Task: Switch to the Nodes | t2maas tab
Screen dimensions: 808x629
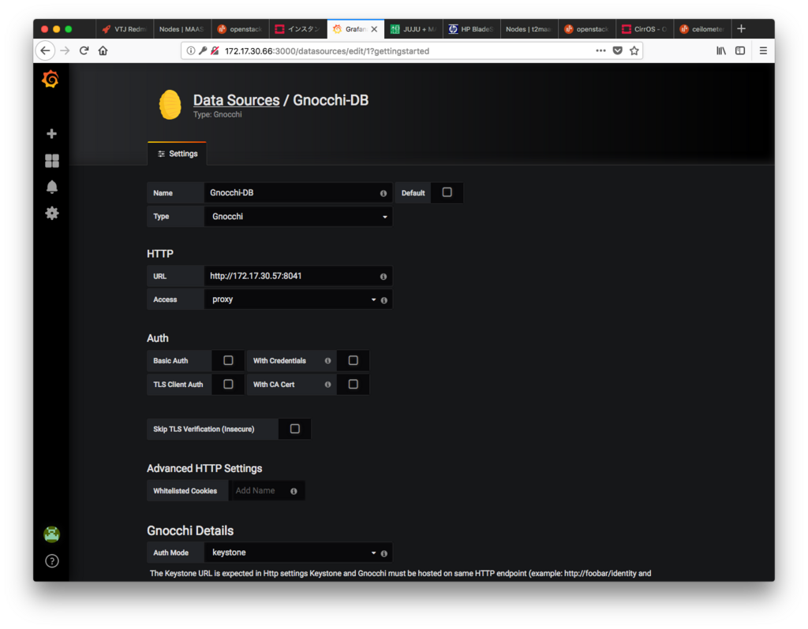Action: coord(528,29)
